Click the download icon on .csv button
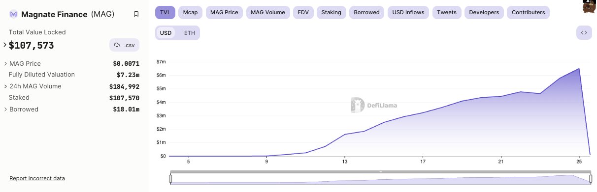 click(117, 45)
